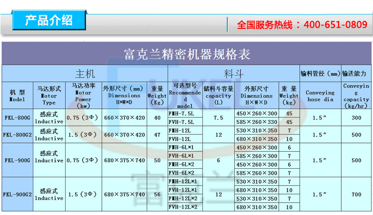Select 680×375×740 in the FKL-900G2 row

(124, 194)
